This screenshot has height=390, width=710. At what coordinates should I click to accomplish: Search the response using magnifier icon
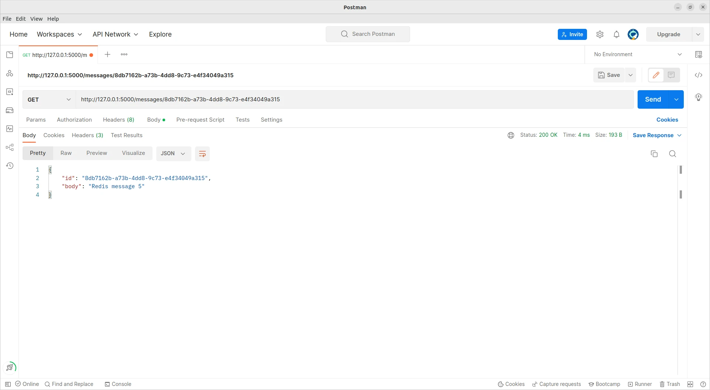click(x=672, y=154)
